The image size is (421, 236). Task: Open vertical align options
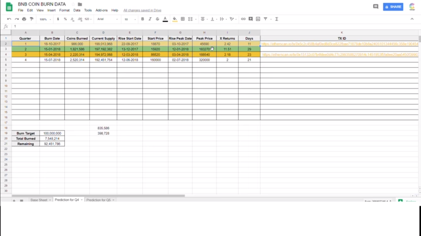(212, 19)
